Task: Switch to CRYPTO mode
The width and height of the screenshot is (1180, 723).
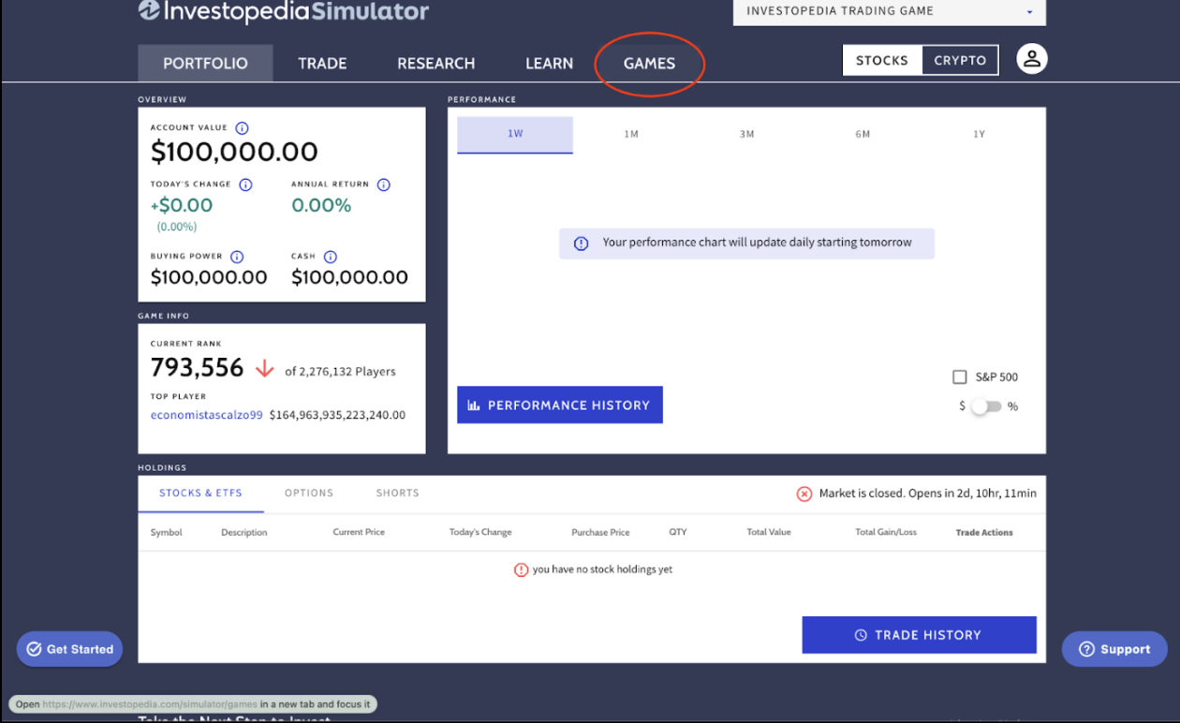Action: click(x=960, y=60)
